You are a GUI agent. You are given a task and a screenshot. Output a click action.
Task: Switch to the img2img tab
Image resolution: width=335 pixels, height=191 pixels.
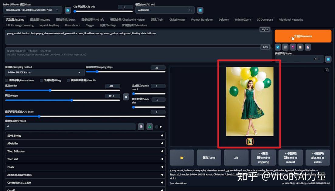point(40,20)
